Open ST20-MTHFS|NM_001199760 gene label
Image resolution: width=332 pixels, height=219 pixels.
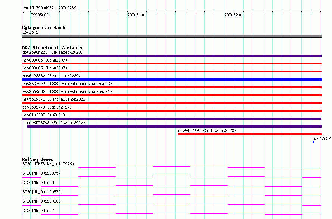click(48, 164)
